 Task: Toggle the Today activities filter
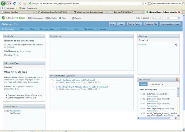pos(143,84)
